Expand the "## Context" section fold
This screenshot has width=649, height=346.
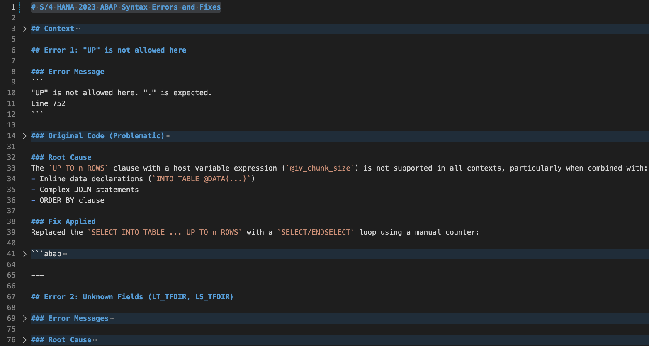pos(24,29)
